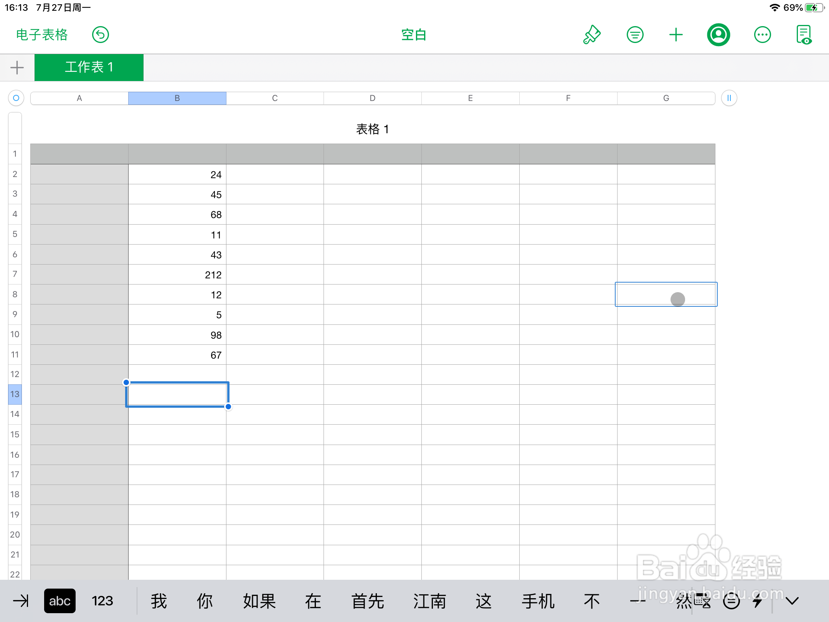
Task: Open the Collaboration person icon
Action: 718,35
